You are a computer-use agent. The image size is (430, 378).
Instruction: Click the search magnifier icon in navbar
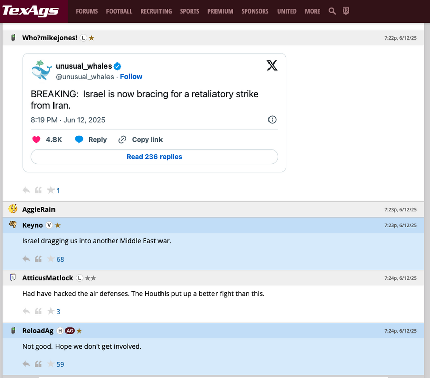point(332,11)
